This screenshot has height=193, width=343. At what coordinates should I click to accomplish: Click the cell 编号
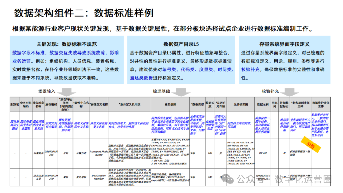(66, 177)
